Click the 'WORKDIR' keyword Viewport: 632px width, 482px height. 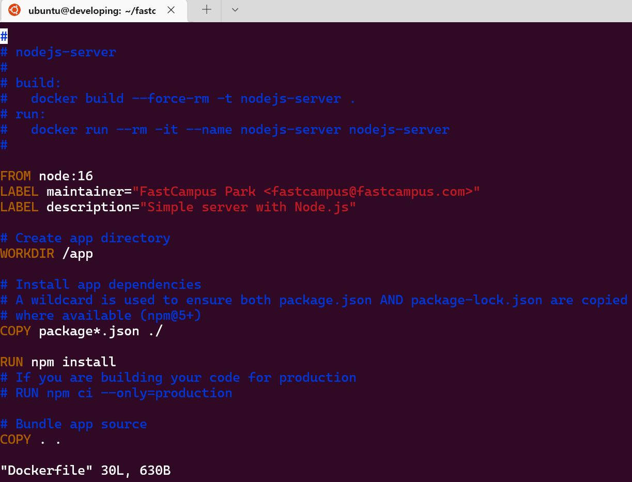coord(27,254)
